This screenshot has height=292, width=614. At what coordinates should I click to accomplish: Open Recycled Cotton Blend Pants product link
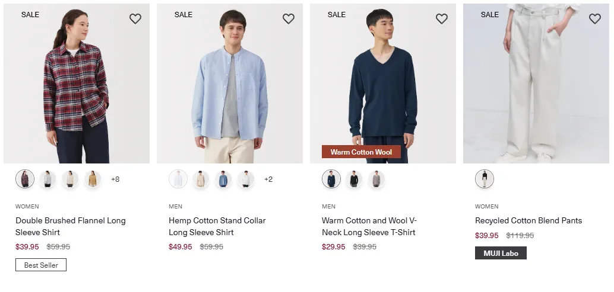(x=528, y=220)
